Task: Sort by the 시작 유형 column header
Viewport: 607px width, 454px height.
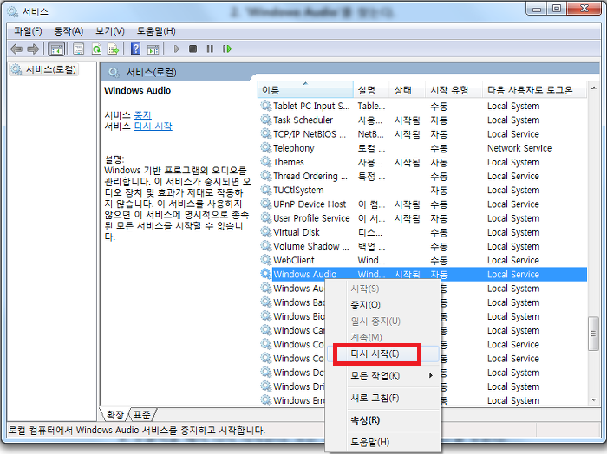Action: [454, 90]
